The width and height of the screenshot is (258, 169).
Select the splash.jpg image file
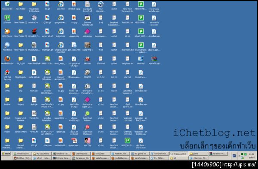pos(61,129)
